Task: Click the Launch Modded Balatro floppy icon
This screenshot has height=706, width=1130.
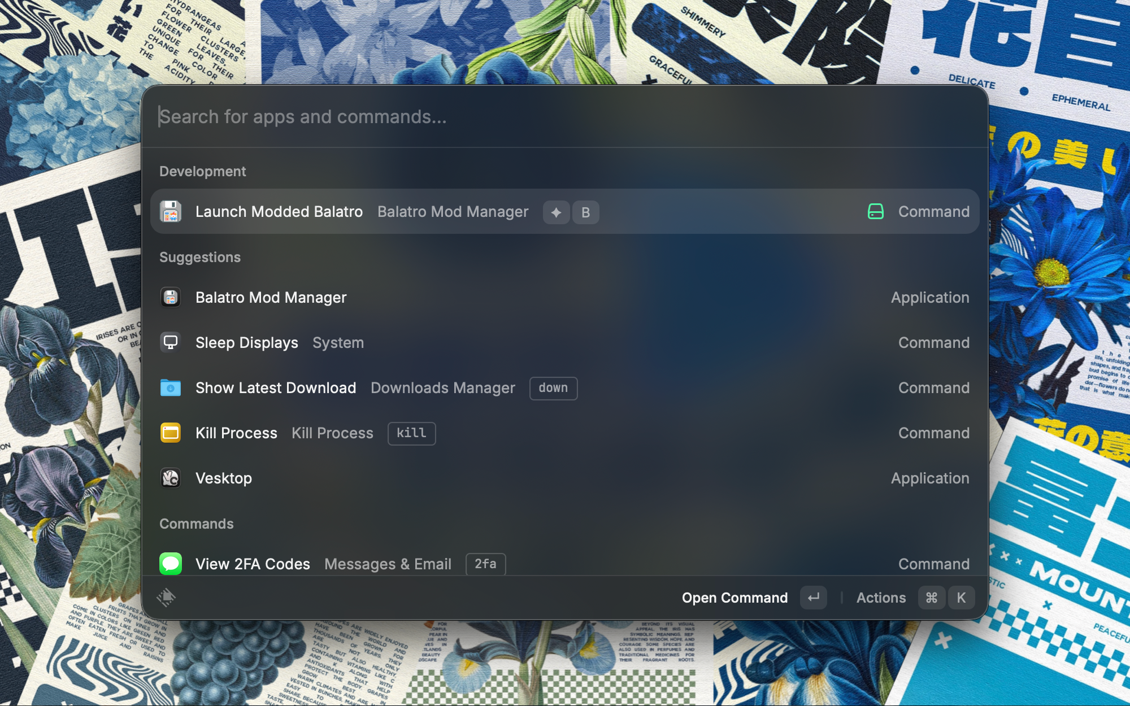Action: coord(171,212)
